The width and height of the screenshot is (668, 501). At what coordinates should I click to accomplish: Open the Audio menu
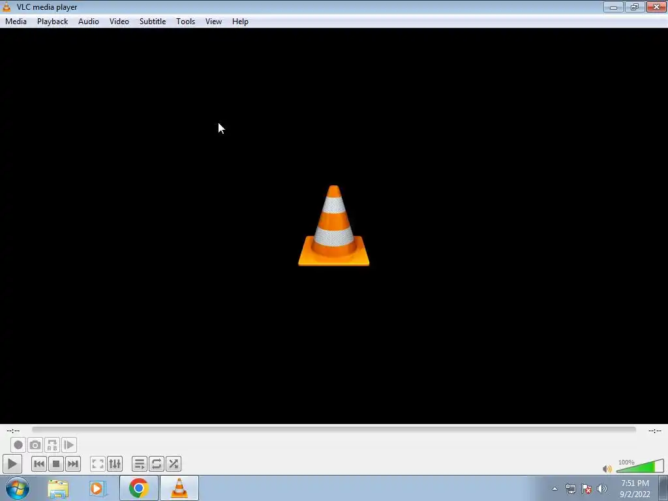click(x=89, y=22)
